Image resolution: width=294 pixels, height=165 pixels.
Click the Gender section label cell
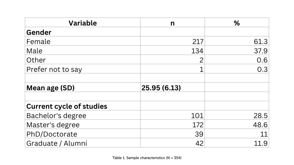click(83, 32)
